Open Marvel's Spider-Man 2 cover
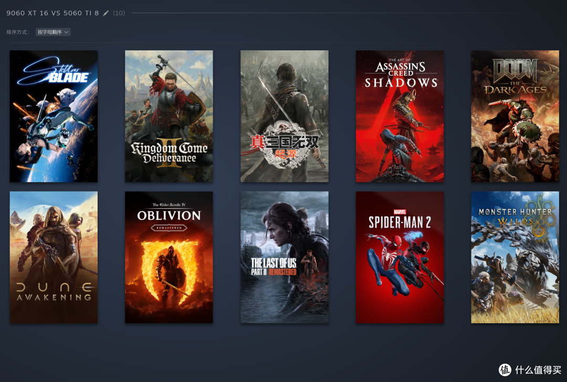 click(400, 257)
